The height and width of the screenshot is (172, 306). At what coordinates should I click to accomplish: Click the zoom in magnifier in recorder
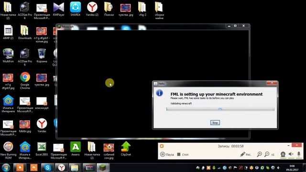click(x=259, y=154)
